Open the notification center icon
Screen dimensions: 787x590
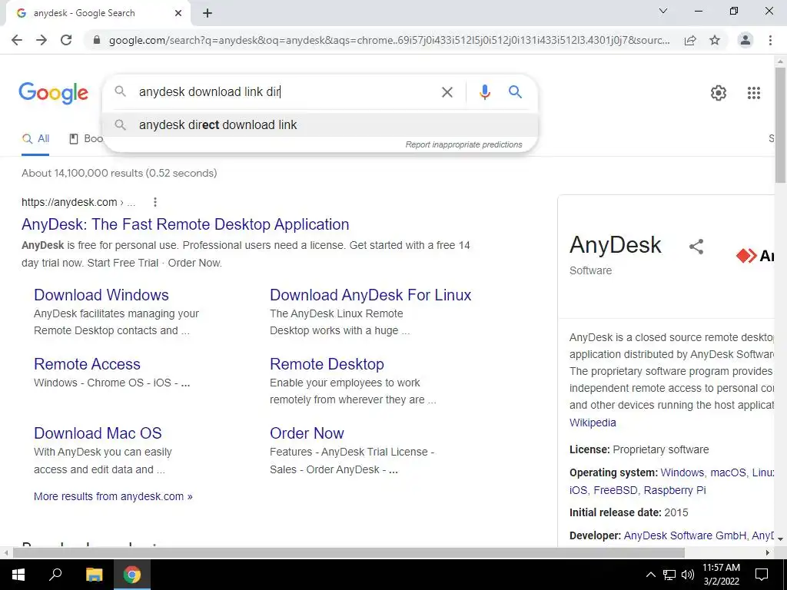[762, 575]
